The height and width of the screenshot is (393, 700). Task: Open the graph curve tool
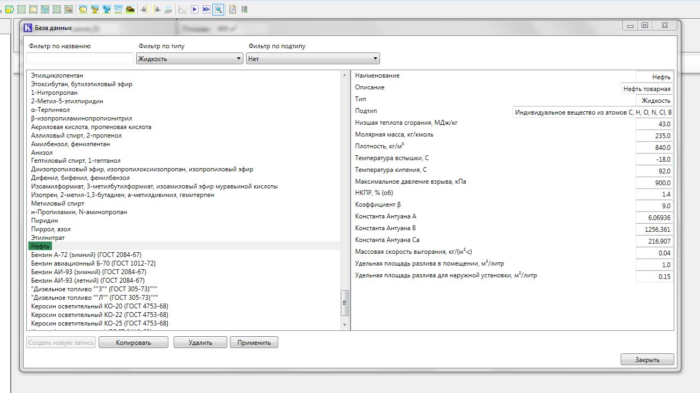(x=182, y=9)
